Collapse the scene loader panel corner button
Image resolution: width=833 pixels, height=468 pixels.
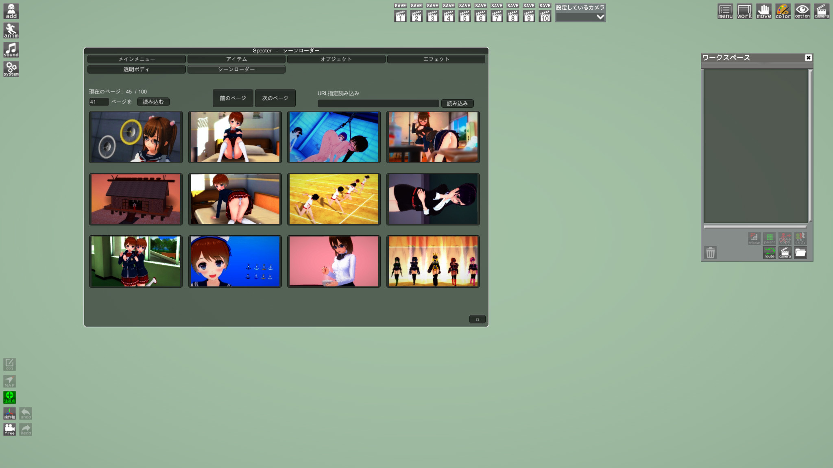pyautogui.click(x=477, y=319)
